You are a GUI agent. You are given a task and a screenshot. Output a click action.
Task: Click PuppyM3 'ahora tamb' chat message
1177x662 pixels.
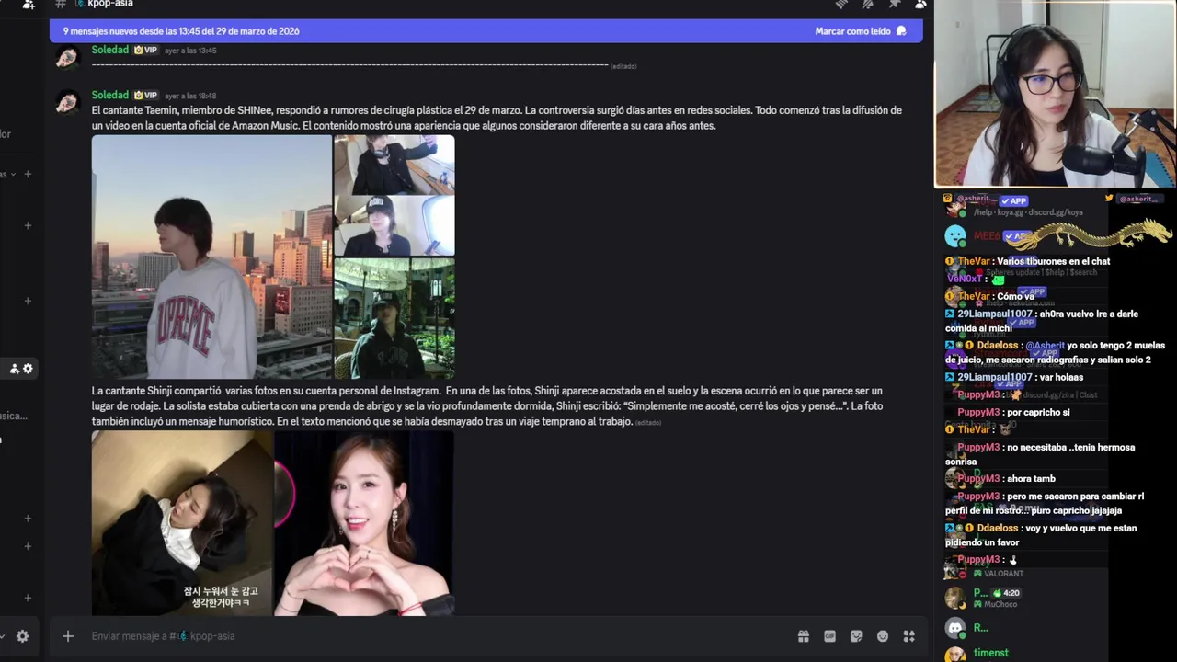click(x=1006, y=479)
